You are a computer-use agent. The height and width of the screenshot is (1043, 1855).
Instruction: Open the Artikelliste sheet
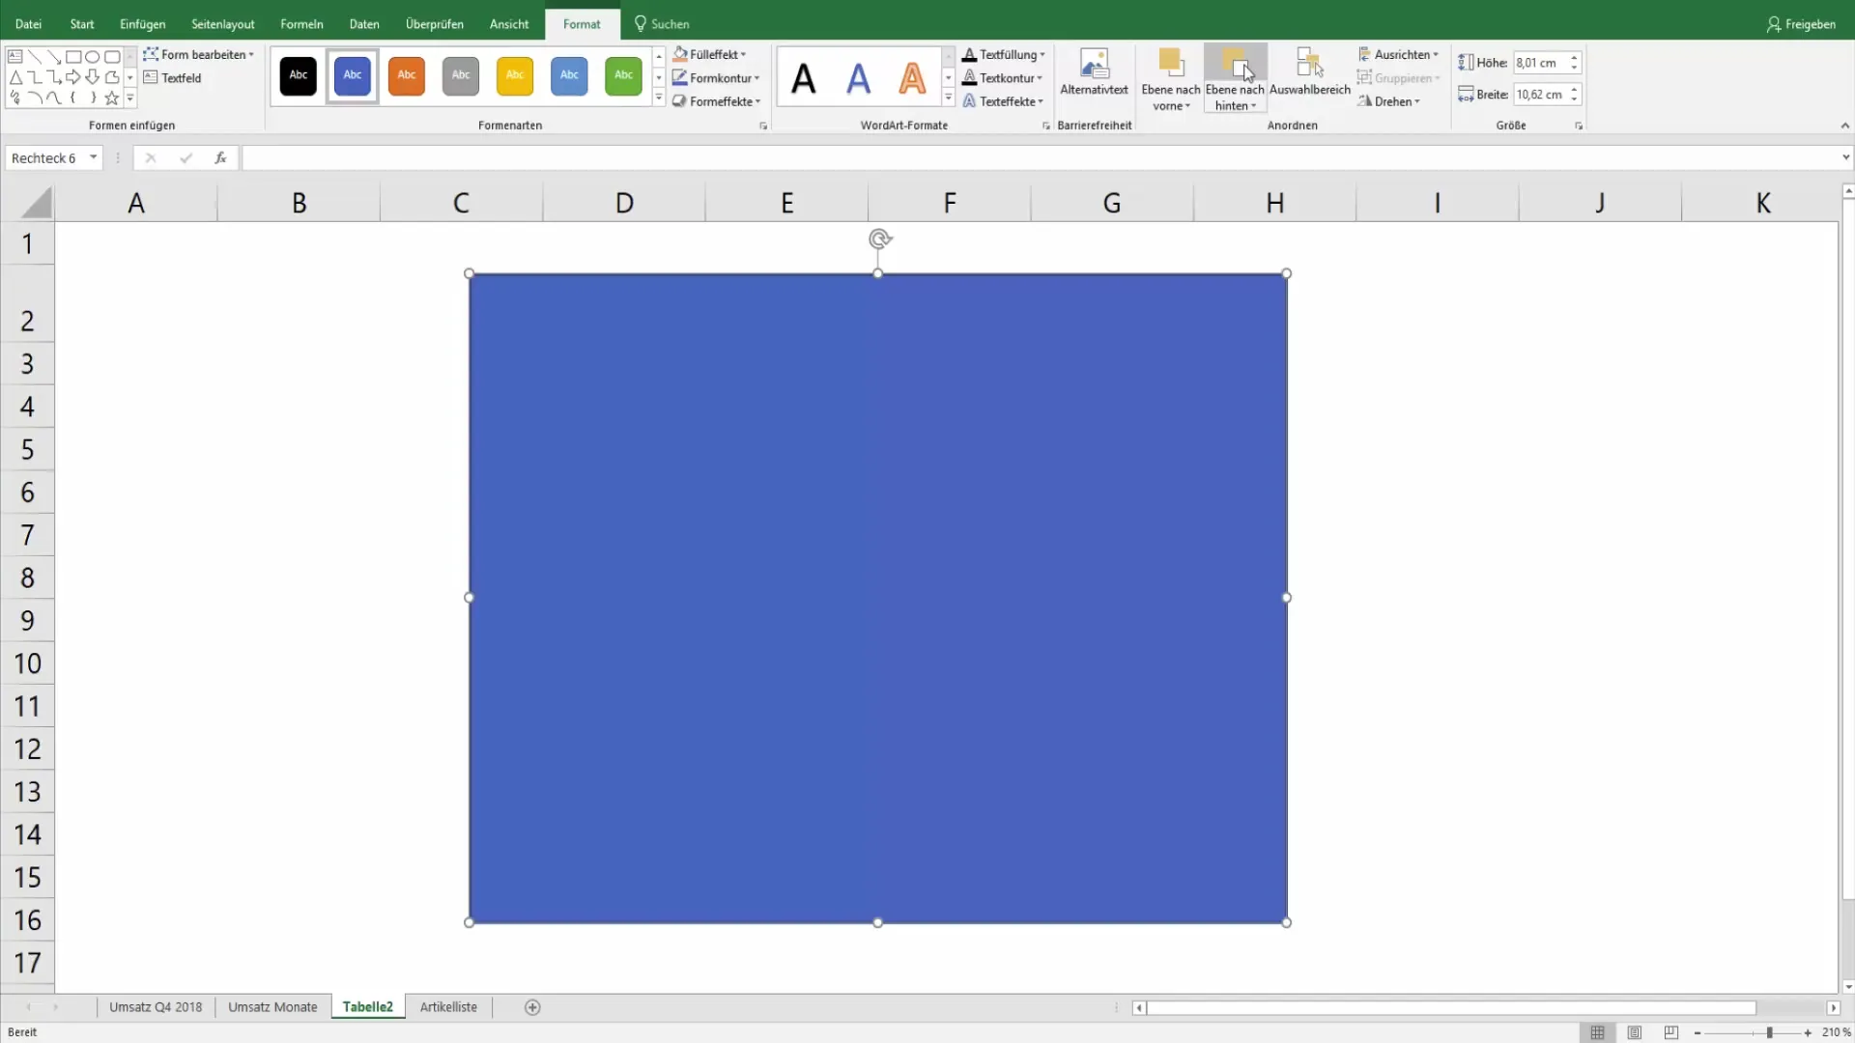[x=448, y=1007]
